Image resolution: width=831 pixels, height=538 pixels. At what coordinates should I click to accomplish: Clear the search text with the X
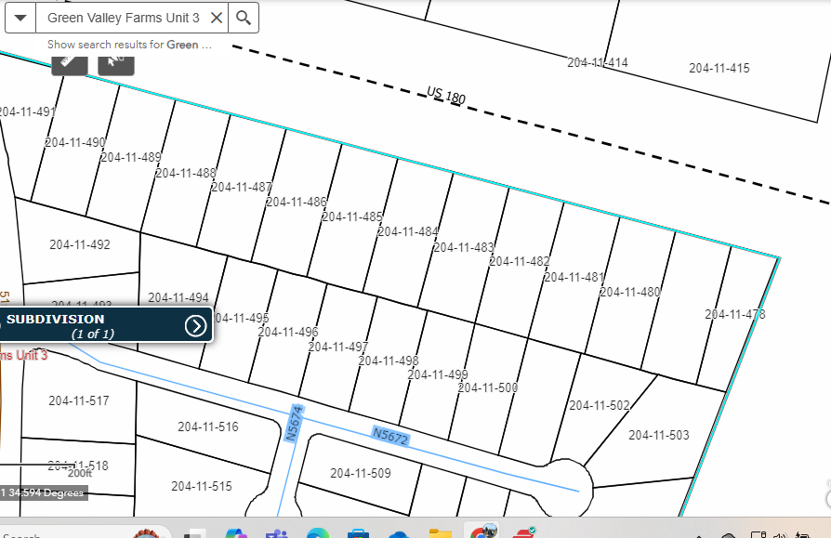pyautogui.click(x=216, y=18)
